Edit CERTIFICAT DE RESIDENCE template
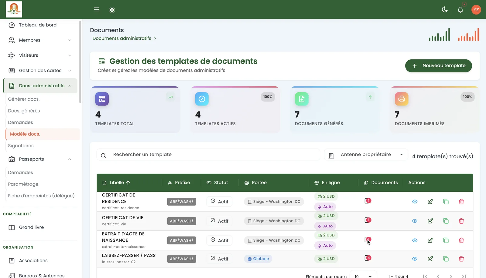 coord(430,202)
